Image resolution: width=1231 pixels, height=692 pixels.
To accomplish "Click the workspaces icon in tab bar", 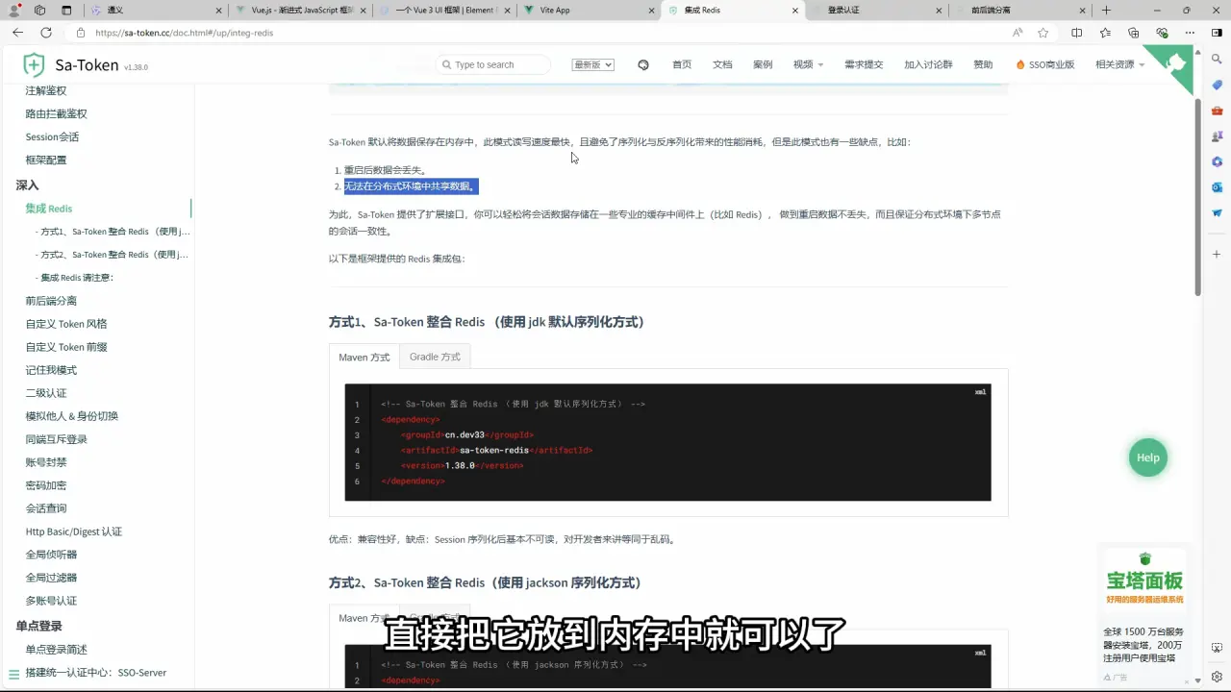I will click(39, 10).
